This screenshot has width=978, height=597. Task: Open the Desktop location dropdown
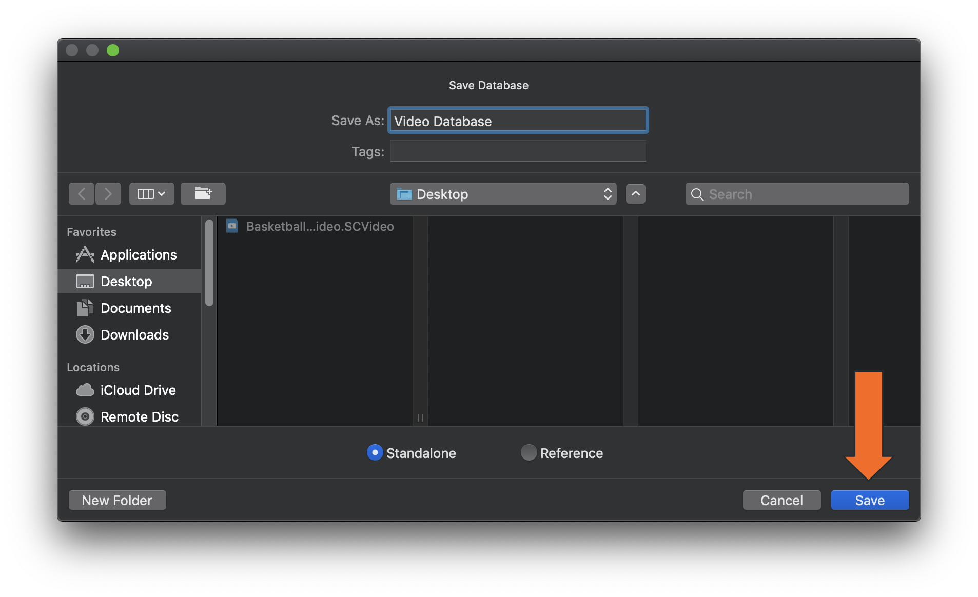coord(503,194)
